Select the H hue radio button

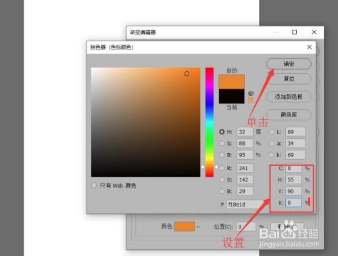pyautogui.click(x=222, y=132)
